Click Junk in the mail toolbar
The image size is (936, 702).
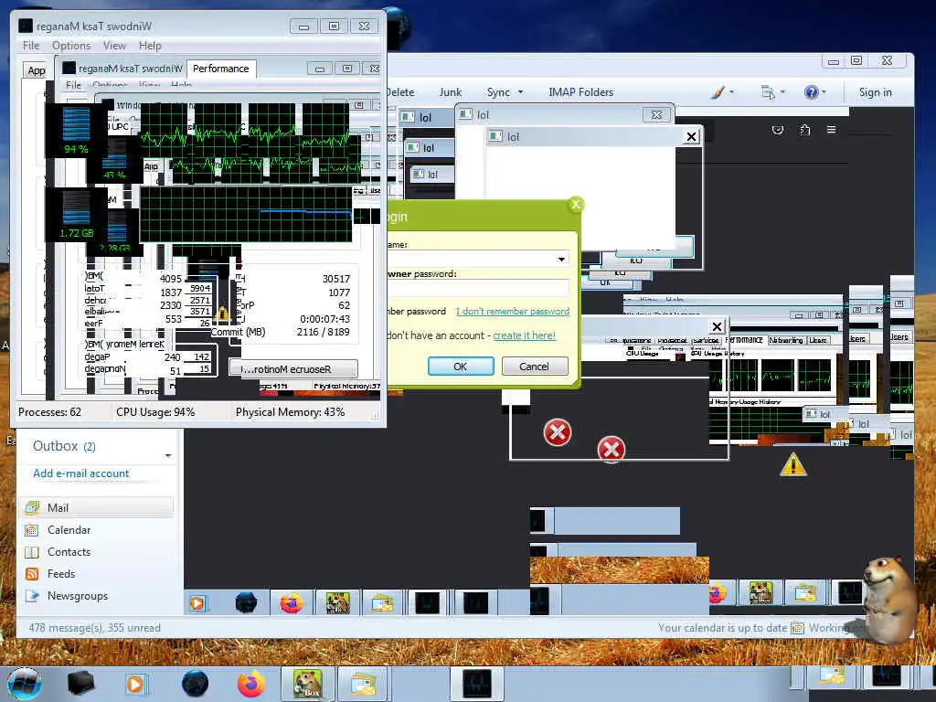coord(450,92)
